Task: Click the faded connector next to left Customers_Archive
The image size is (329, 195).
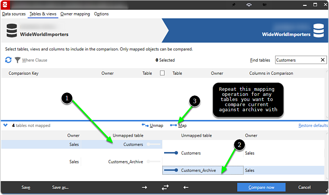Action: point(154,161)
